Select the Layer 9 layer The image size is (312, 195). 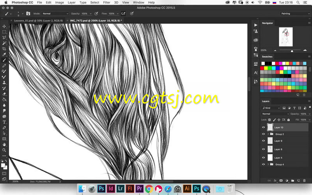point(285,141)
